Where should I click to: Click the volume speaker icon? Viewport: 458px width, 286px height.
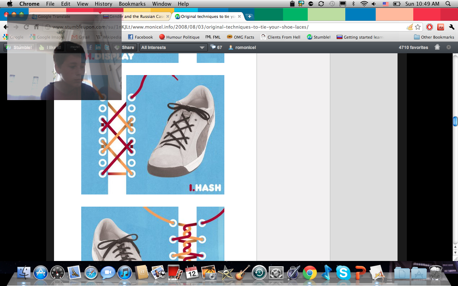coord(374,4)
